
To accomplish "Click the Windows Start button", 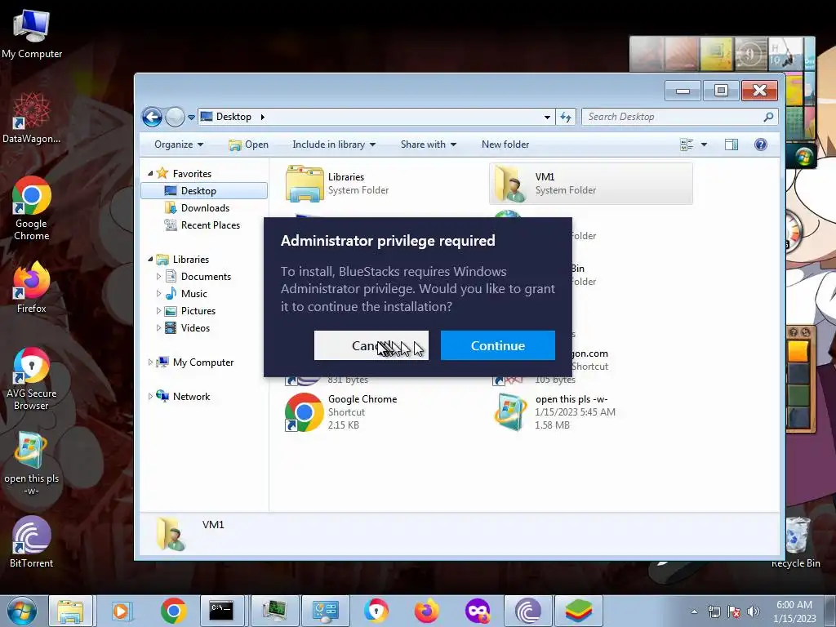I will tap(22, 611).
